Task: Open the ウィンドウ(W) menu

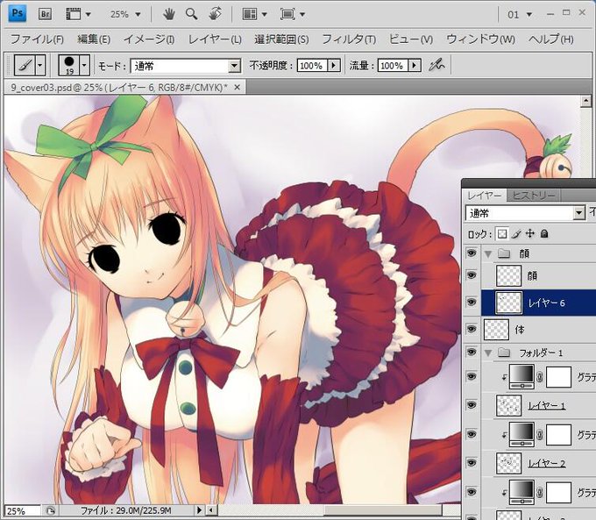Action: tap(480, 39)
